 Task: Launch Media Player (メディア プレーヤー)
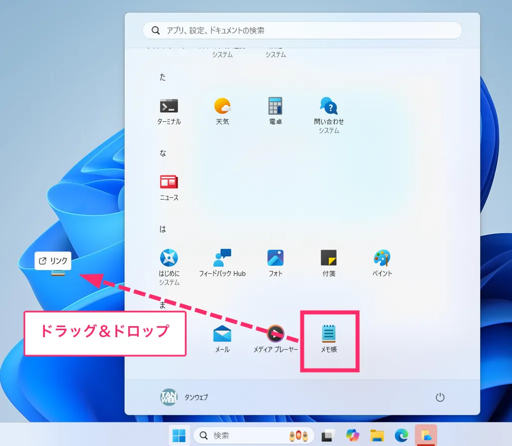[x=275, y=339]
